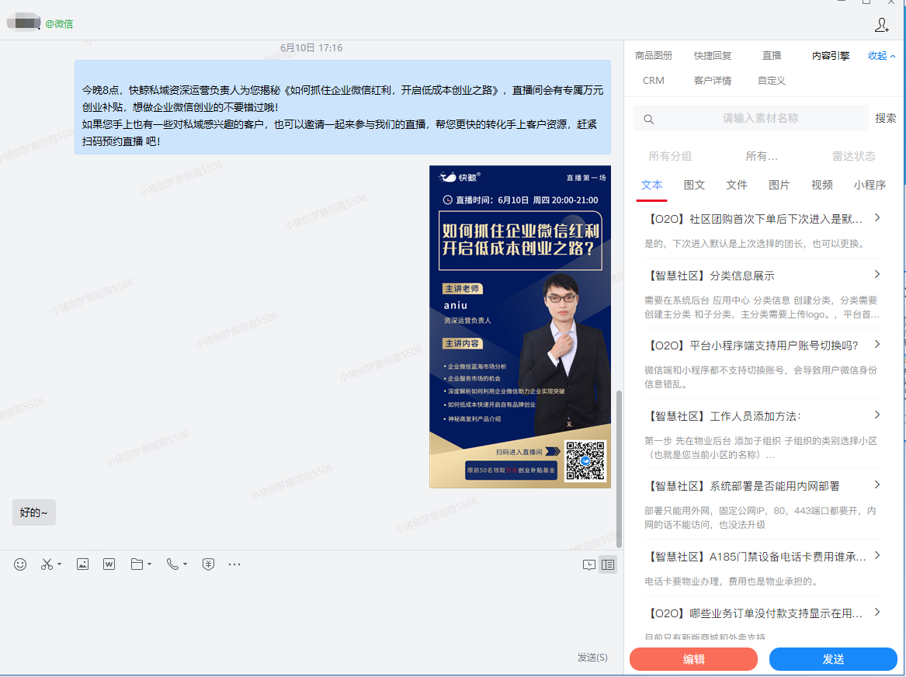906x677 pixels.
Task: Open chat history message icon
Action: (589, 565)
